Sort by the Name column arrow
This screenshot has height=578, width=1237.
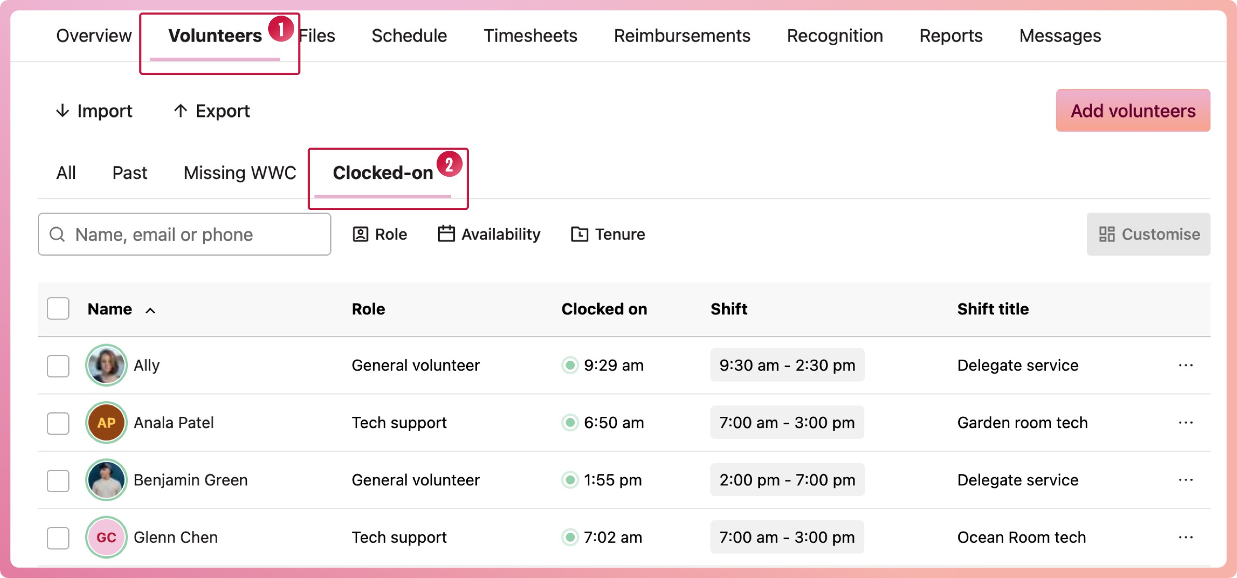[x=150, y=310]
